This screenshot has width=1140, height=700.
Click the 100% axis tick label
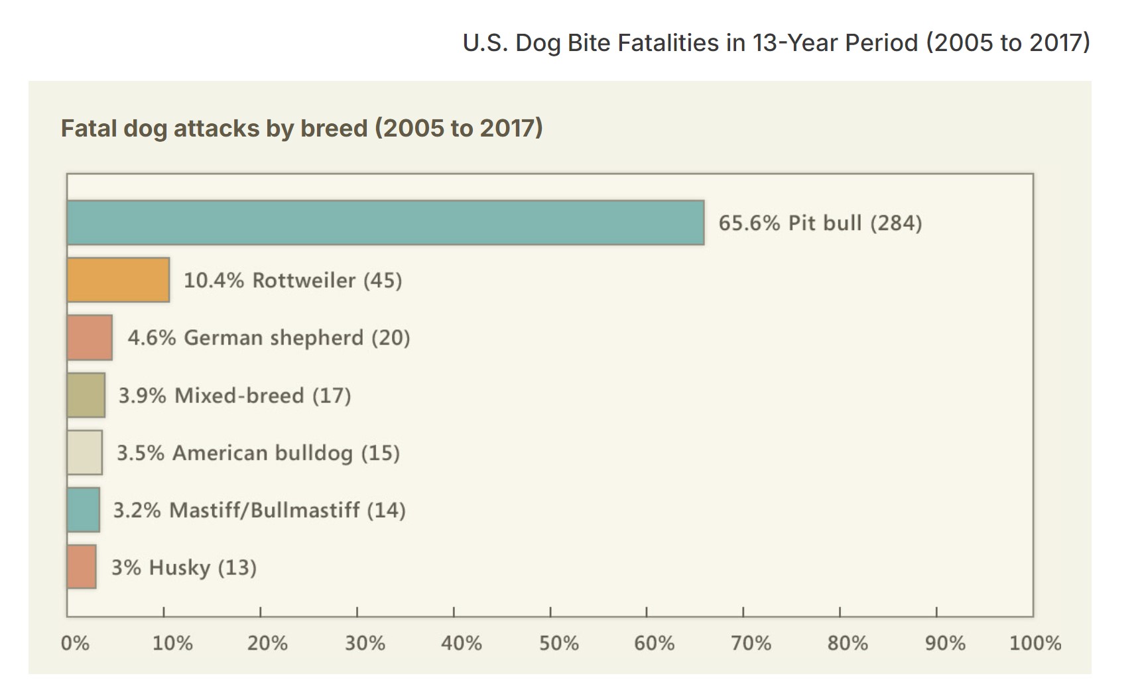(1035, 643)
